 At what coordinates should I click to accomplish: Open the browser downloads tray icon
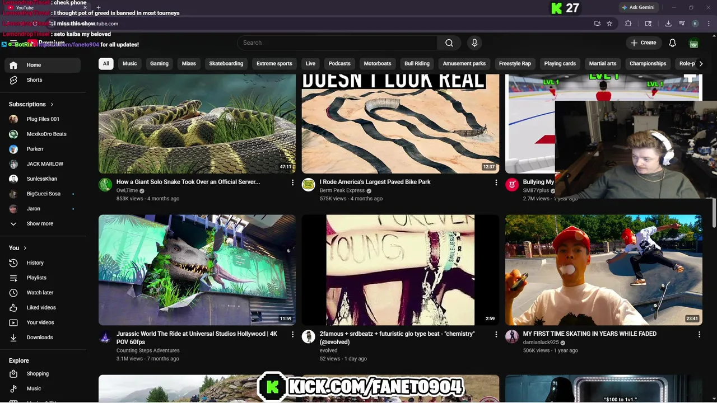click(668, 24)
